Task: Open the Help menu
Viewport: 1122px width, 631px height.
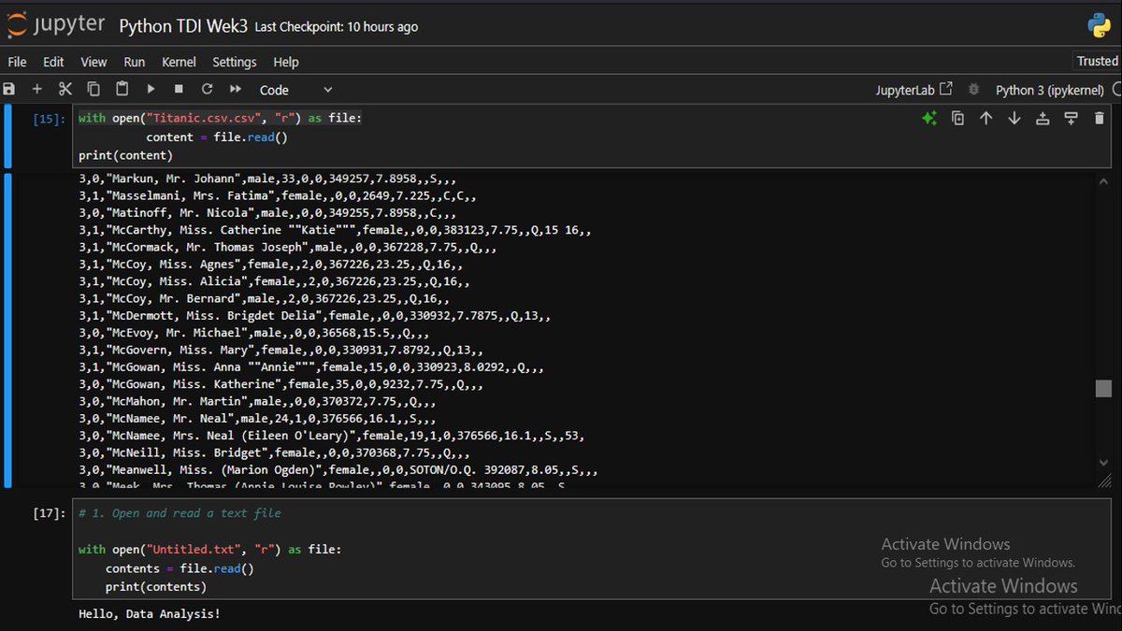Action: tap(286, 62)
